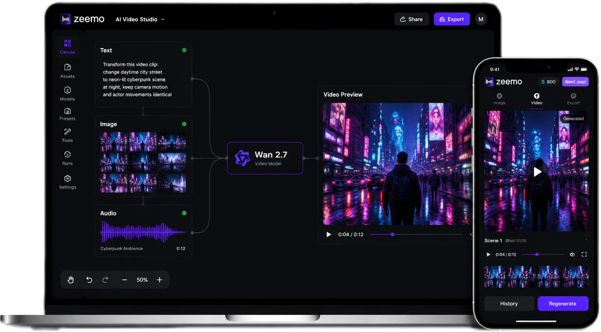Click the zeemo logo in the laptop header
Screen dimensions: 601x332
(x=83, y=19)
